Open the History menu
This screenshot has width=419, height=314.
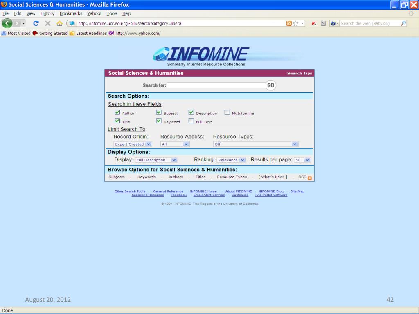tap(47, 13)
